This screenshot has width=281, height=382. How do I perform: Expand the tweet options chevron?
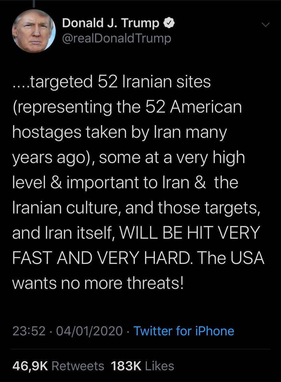coord(265,25)
